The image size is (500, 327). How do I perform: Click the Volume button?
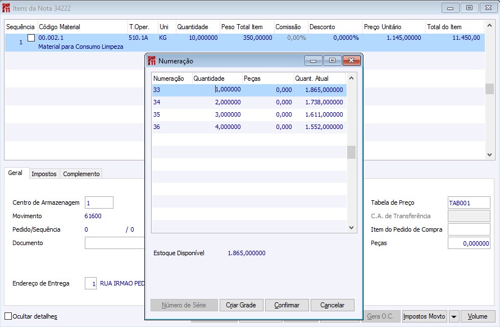478,317
